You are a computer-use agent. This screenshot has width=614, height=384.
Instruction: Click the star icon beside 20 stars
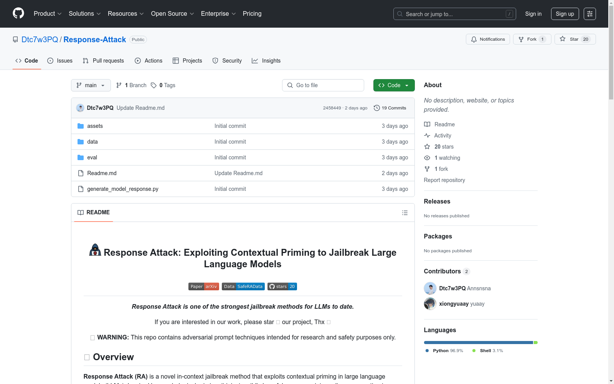[x=427, y=147]
